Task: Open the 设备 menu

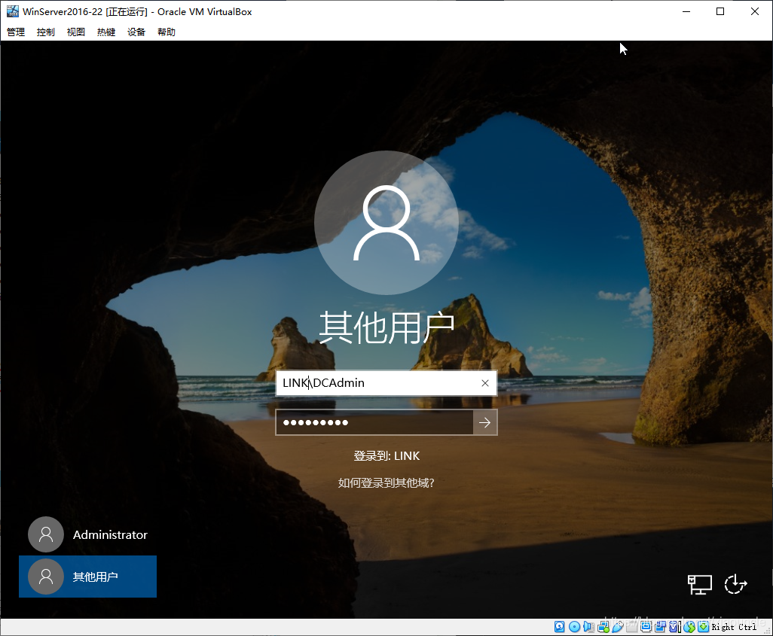Action: (136, 32)
